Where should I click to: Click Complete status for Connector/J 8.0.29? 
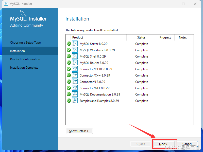142,82
